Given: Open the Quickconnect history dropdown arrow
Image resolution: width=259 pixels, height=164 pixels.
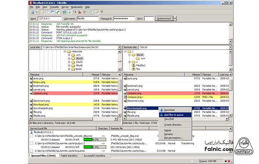Looking at the screenshot, I should 175,18.
